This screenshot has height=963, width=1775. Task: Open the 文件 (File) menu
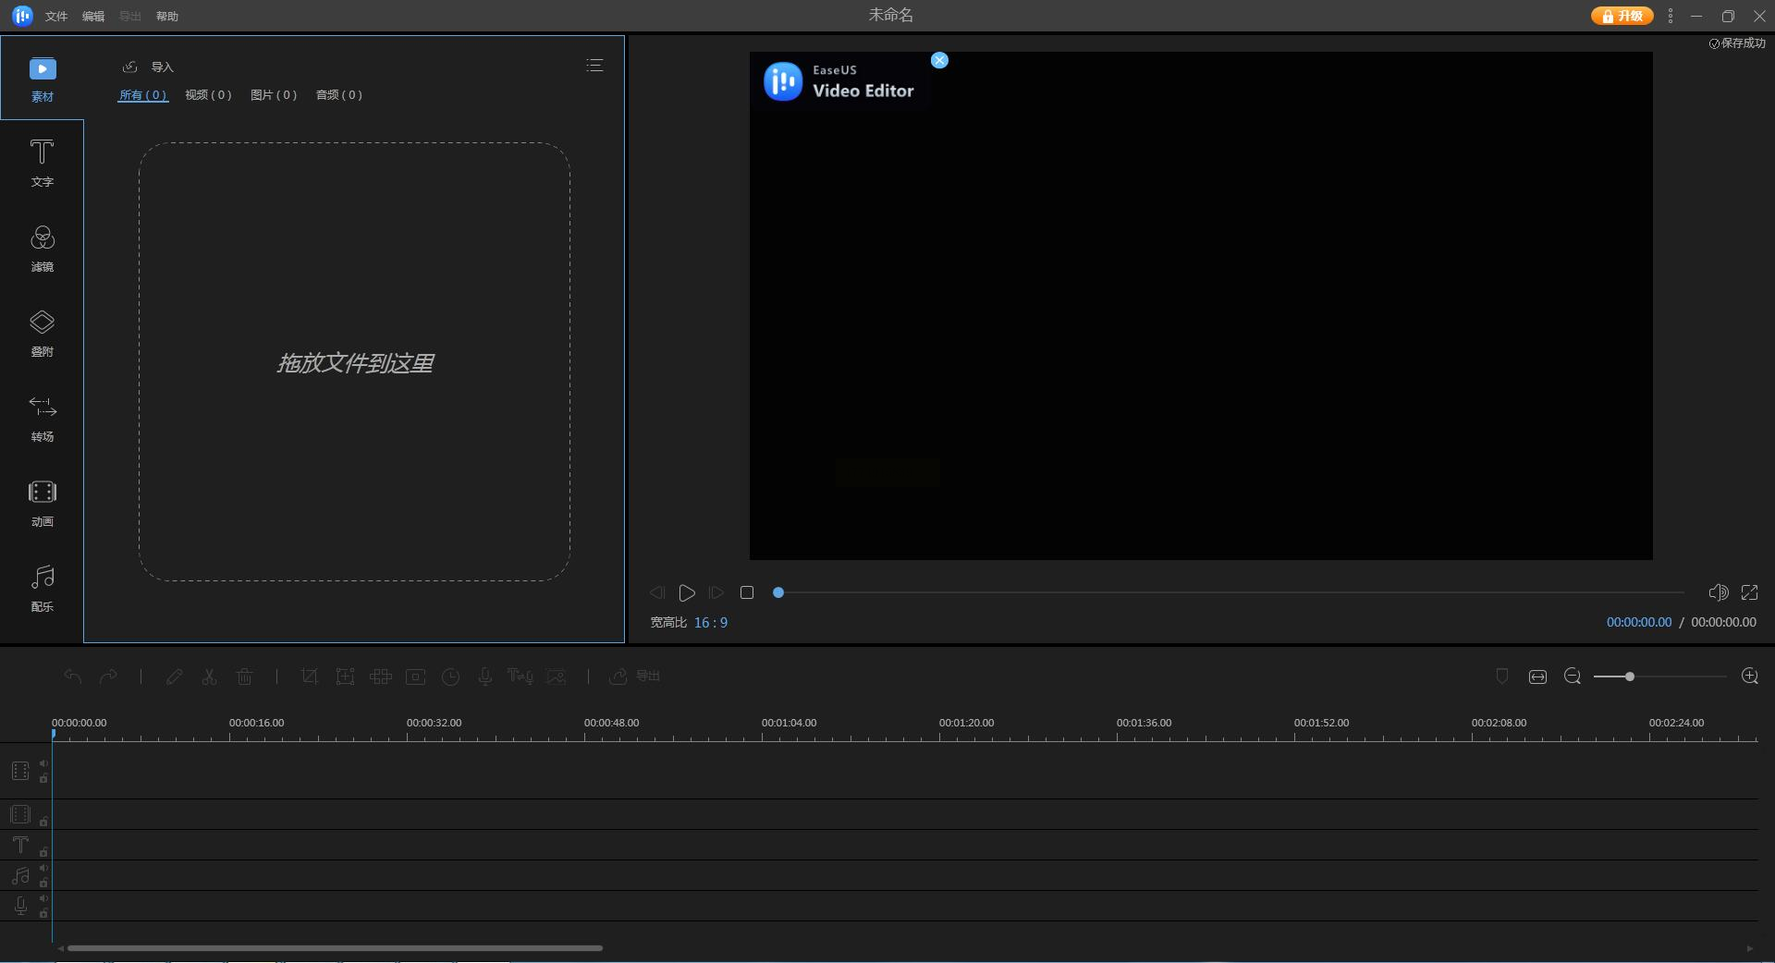[56, 17]
